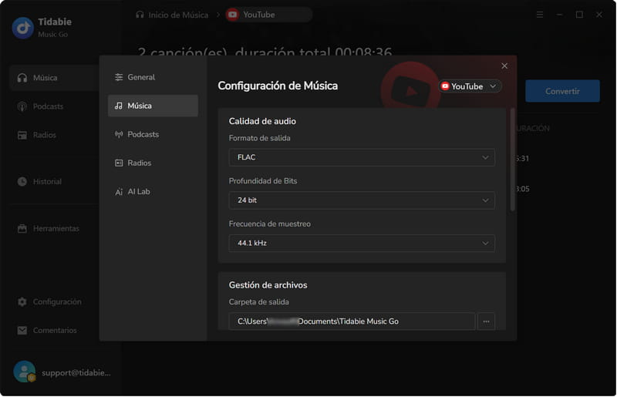The height and width of the screenshot is (397, 617).
Task: Click the Calidad de audio heading
Action: (262, 121)
